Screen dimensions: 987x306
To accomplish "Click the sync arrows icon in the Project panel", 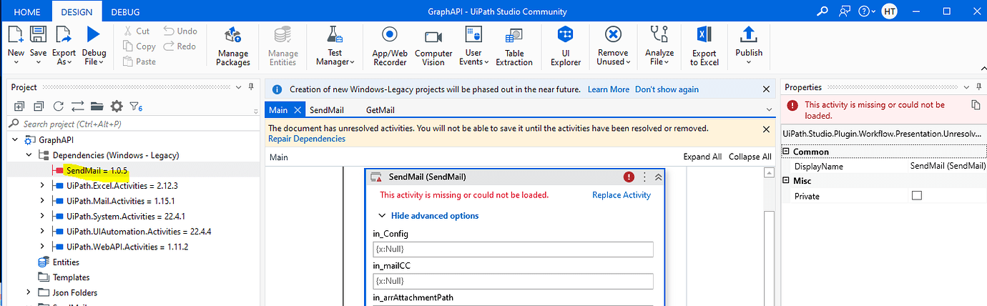I will click(77, 106).
